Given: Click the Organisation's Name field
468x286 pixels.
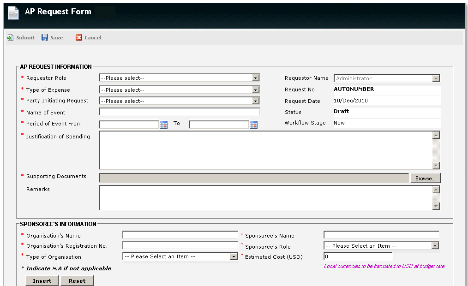Looking at the screenshot, I should 180,235.
